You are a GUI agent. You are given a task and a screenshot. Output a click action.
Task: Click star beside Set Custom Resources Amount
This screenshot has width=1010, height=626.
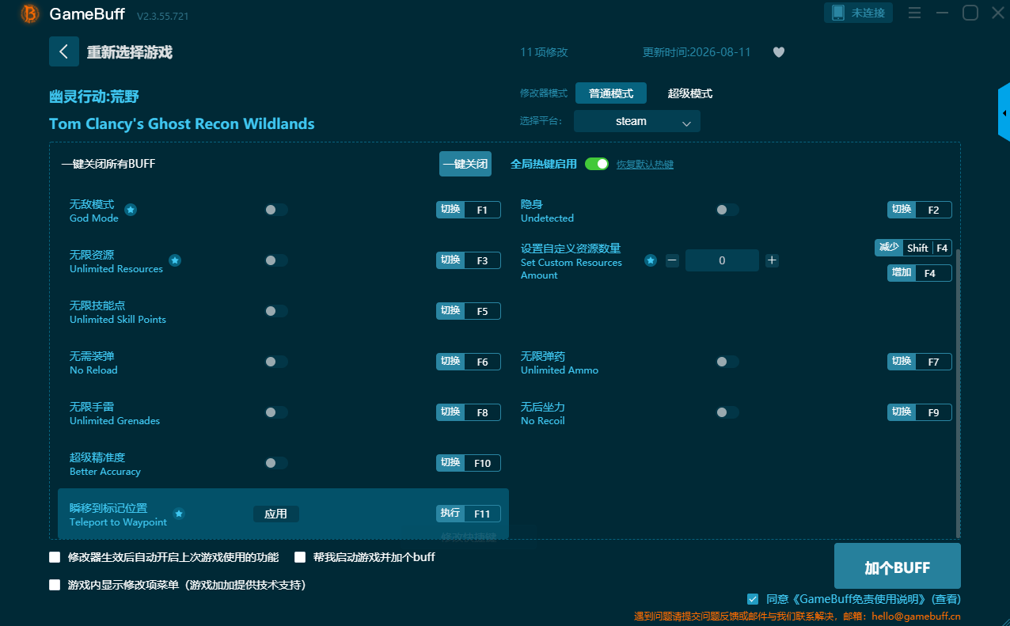[x=650, y=260]
